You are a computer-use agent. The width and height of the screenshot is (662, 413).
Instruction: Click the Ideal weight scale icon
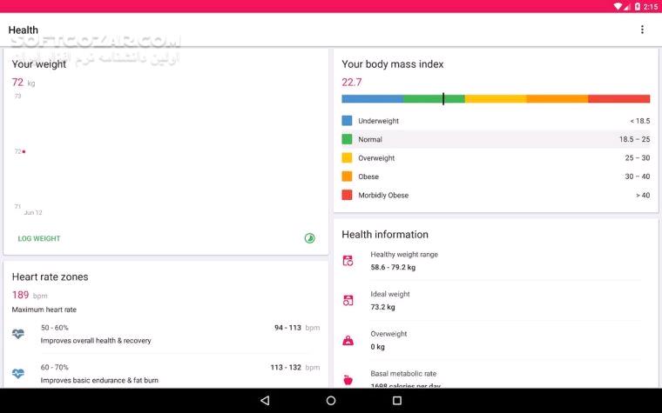pos(348,301)
